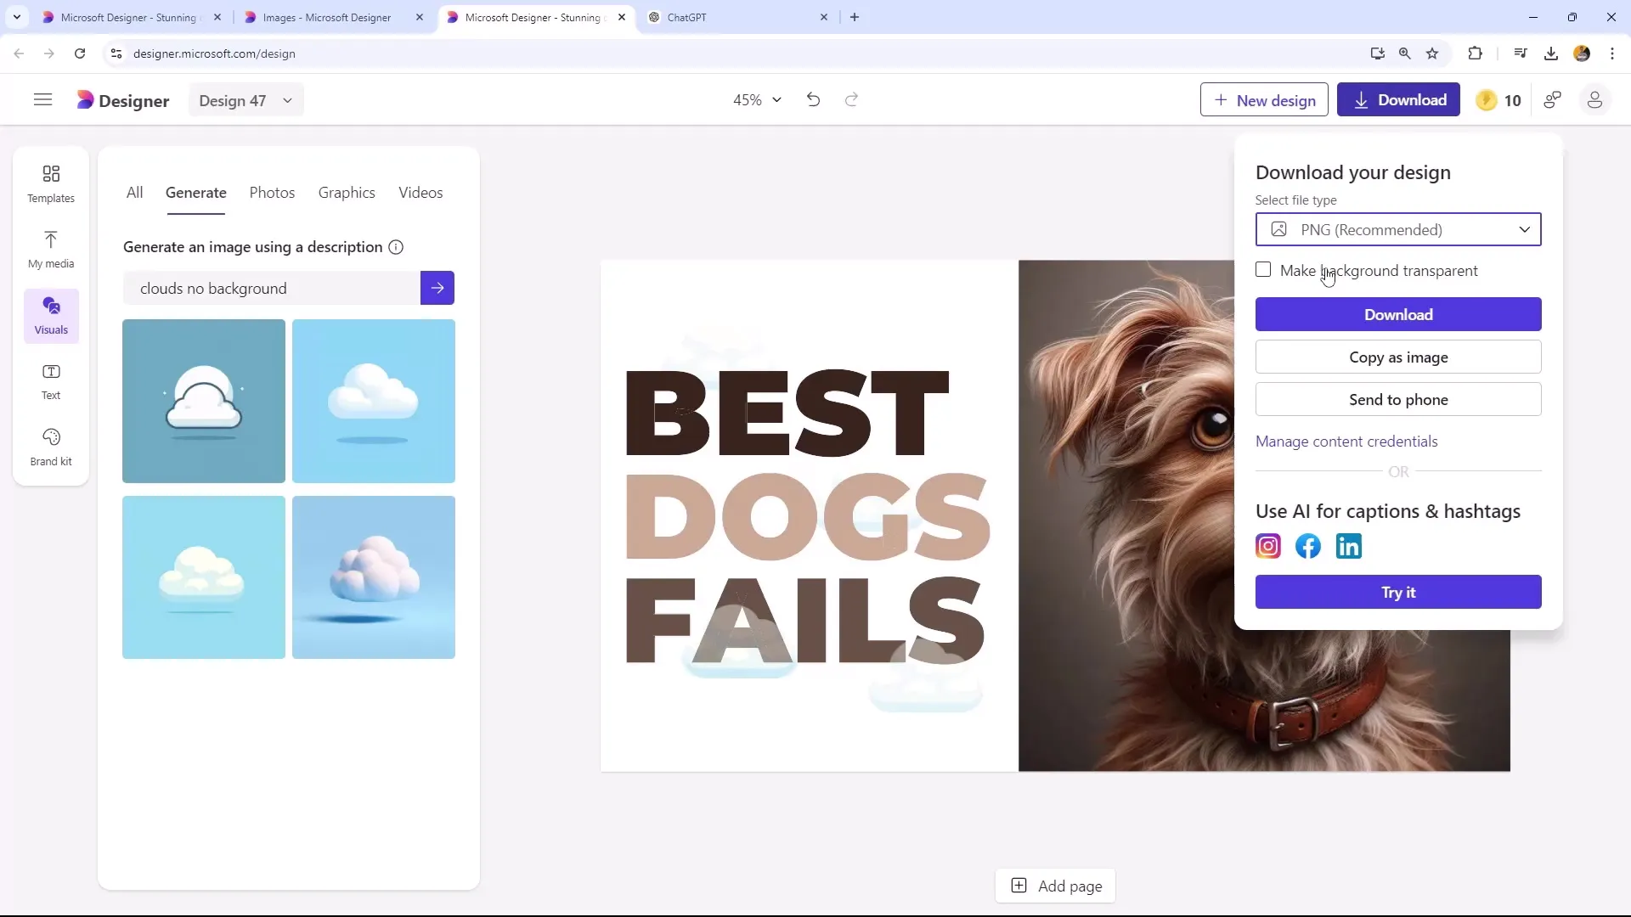Click the Send to phone link
This screenshot has height=917, width=1631.
[x=1398, y=400]
